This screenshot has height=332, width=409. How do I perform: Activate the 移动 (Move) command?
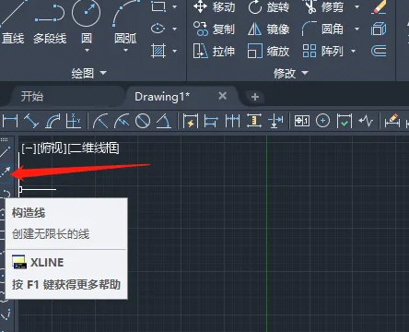click(215, 6)
